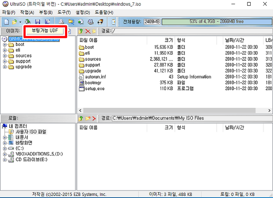
Task: Expand the 내문서 node in the local tree
Action: (5, 138)
